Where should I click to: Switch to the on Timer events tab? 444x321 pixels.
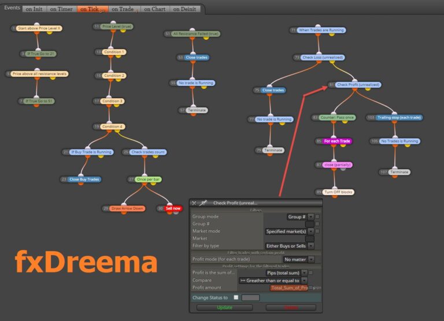61,9
